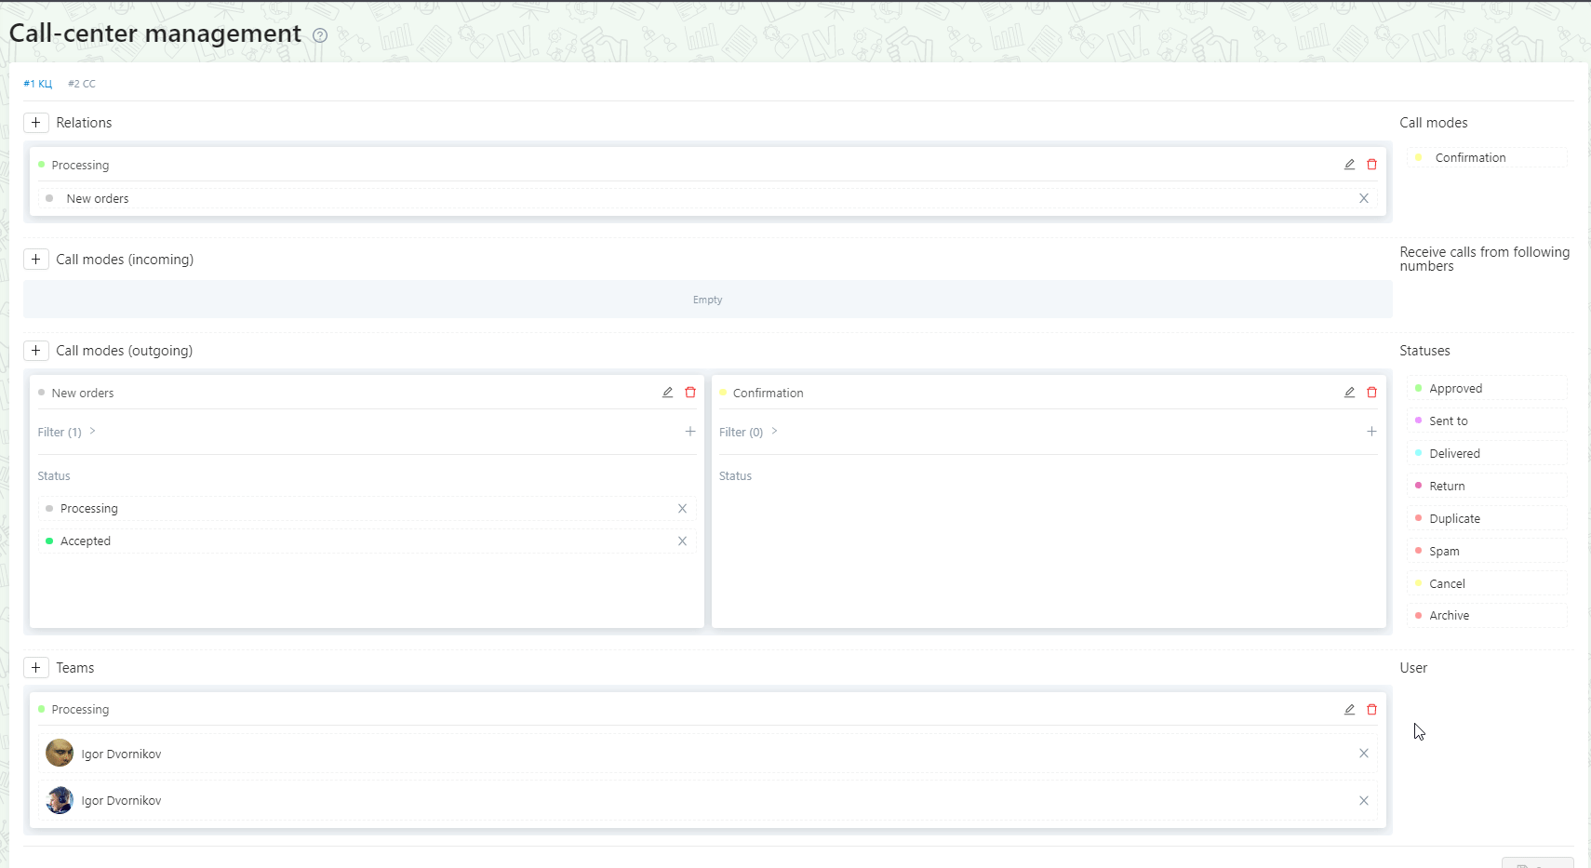Add a filter to Confirmation call mode
Image resolution: width=1591 pixels, height=868 pixels.
(1371, 431)
